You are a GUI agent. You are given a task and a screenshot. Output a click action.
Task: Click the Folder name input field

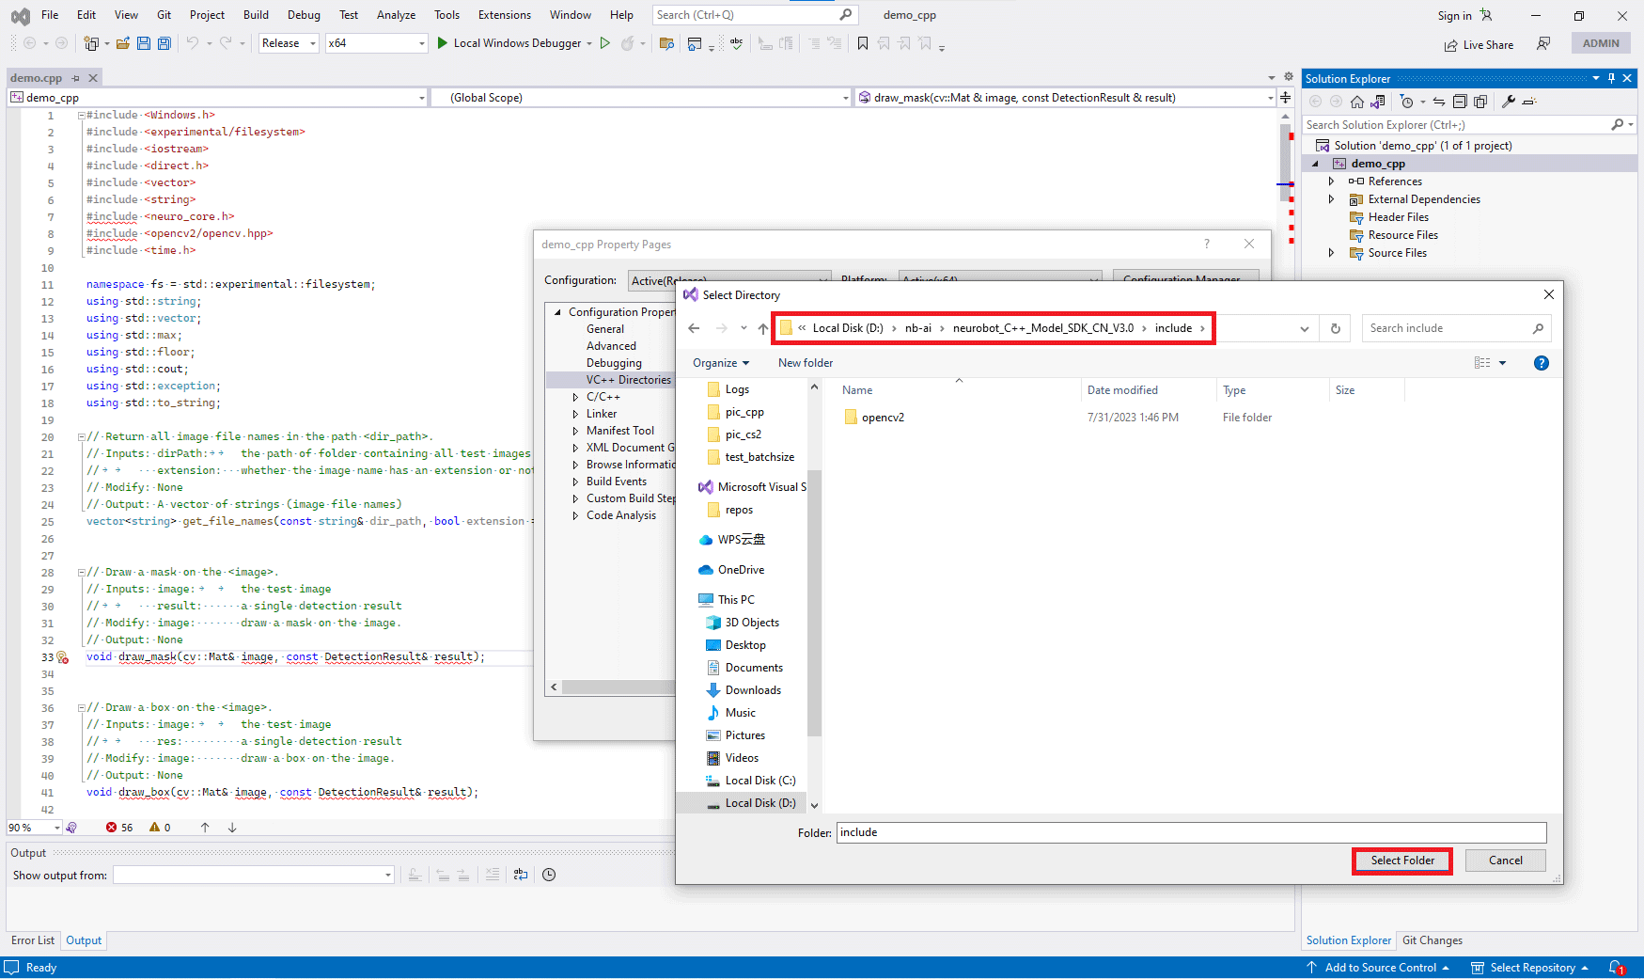click(1191, 832)
